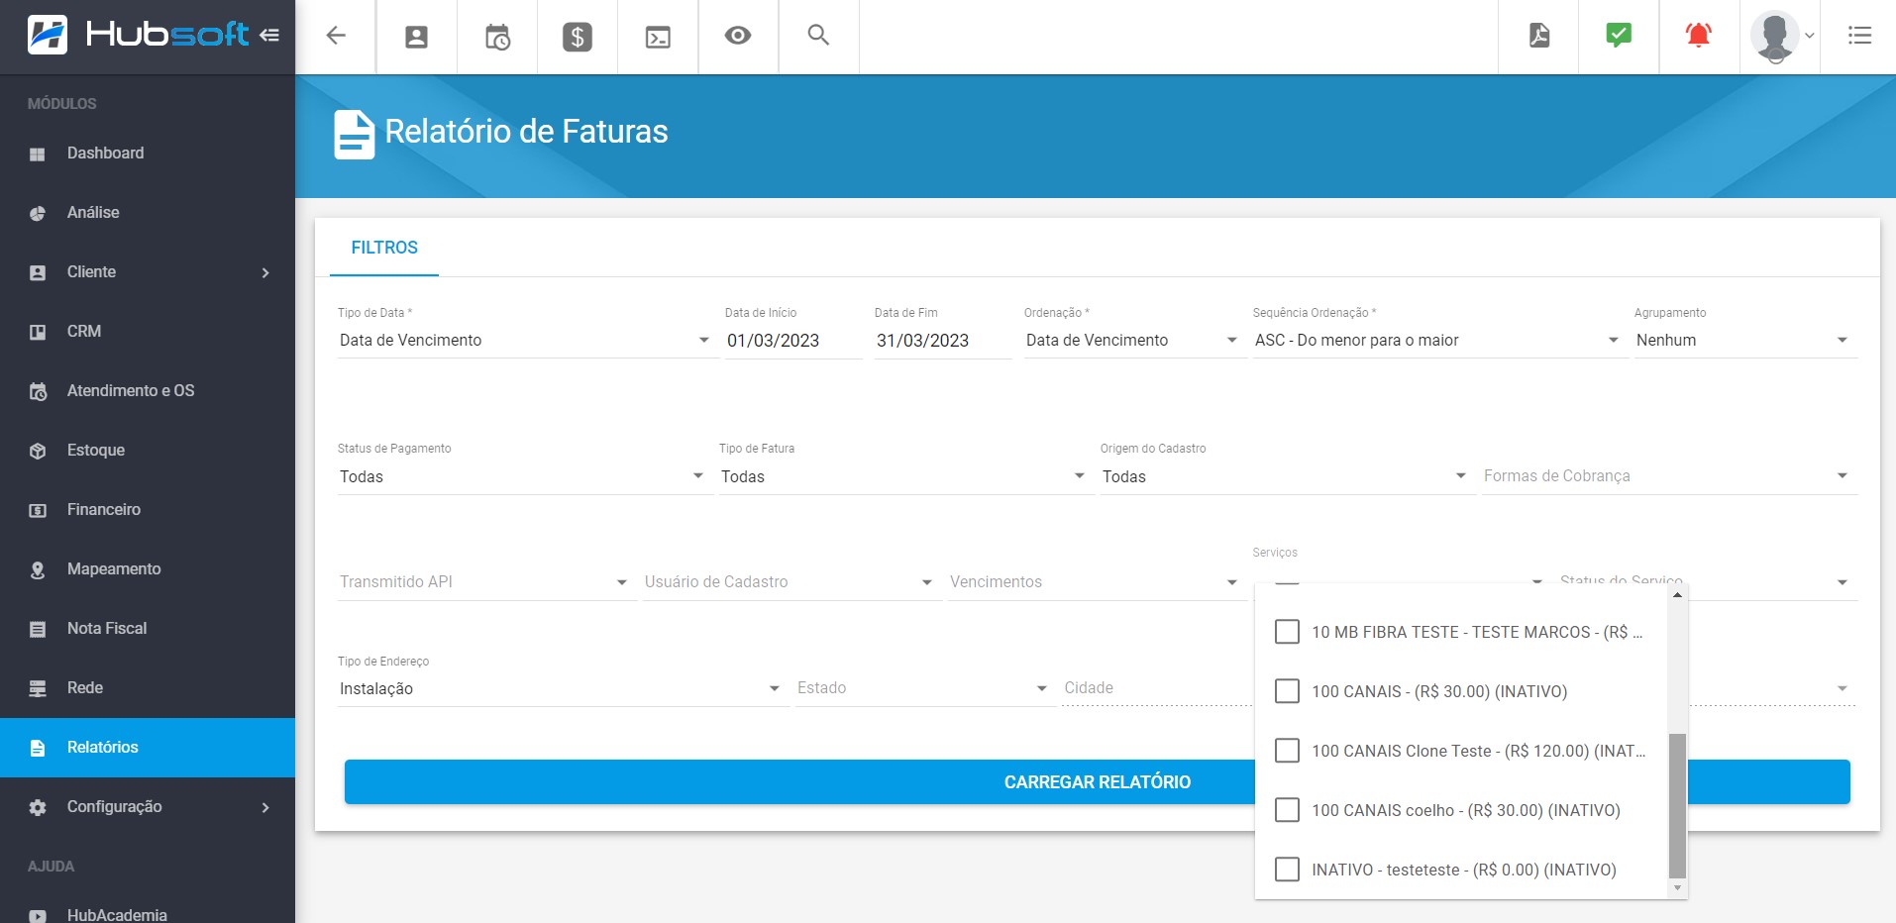Click the eye visibility icon in toolbar

(x=738, y=37)
